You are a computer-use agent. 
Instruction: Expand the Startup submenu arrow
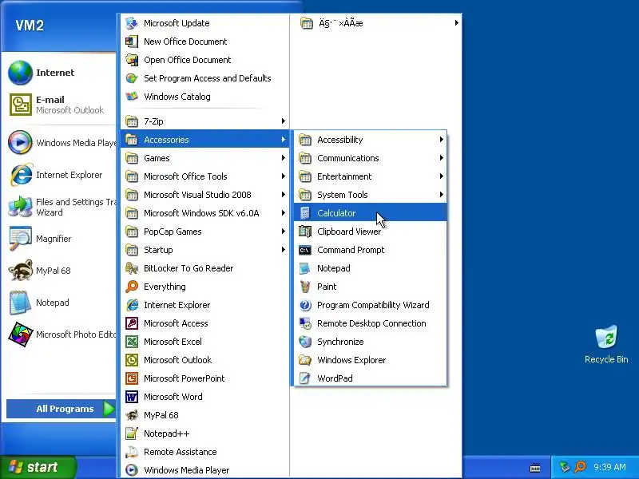284,249
